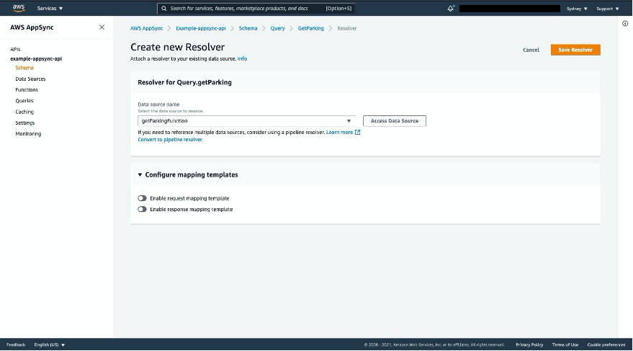This screenshot has height=351, width=633.
Task: Select Data Sources in the sidebar
Action: click(x=30, y=79)
